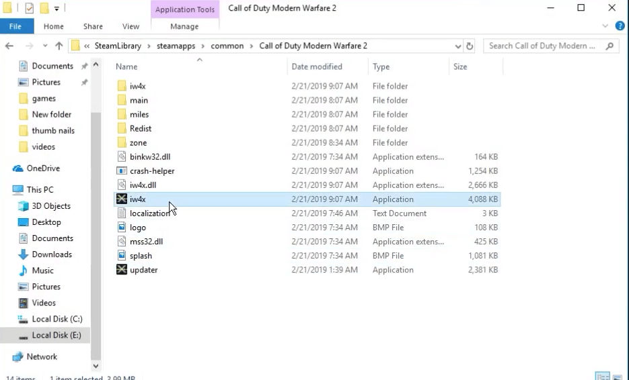Viewport: 629px width, 380px height.
Task: Click the navigation pane scroll down arrow
Action: click(x=96, y=366)
